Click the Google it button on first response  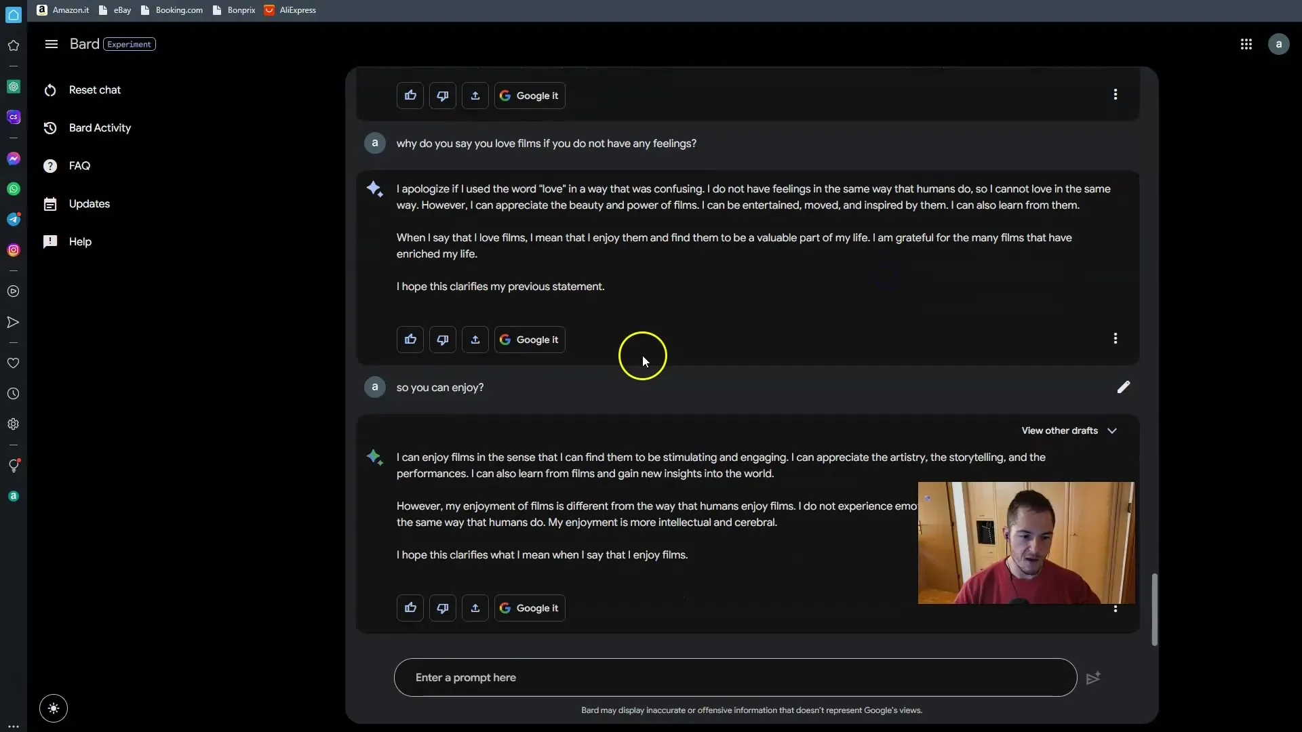530,96
